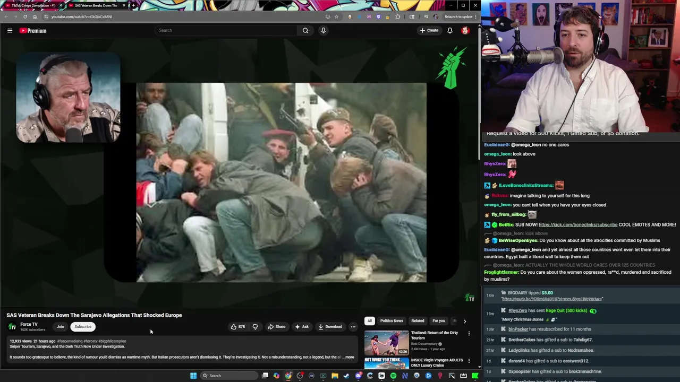Open Chrome from the taskbar
Screen dimensions: 680x382
pos(288,376)
